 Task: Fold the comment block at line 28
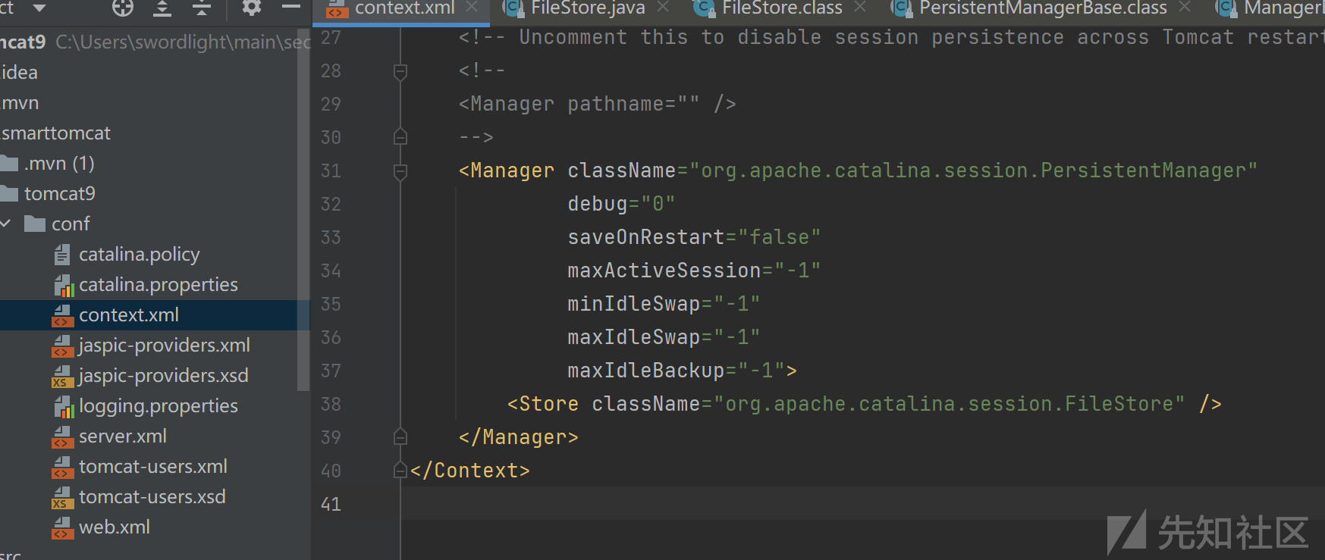coord(400,71)
